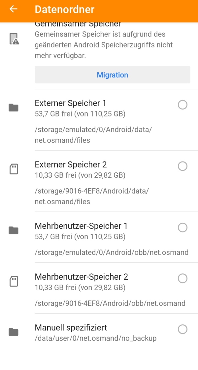Click SD card icon beside Mehrbenutzer-Speicher 2
This screenshot has width=198, height=370.
coord(13,282)
